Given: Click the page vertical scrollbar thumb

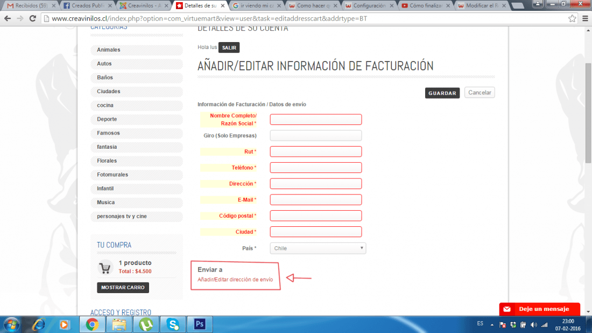Looking at the screenshot, I should click(x=588, y=113).
